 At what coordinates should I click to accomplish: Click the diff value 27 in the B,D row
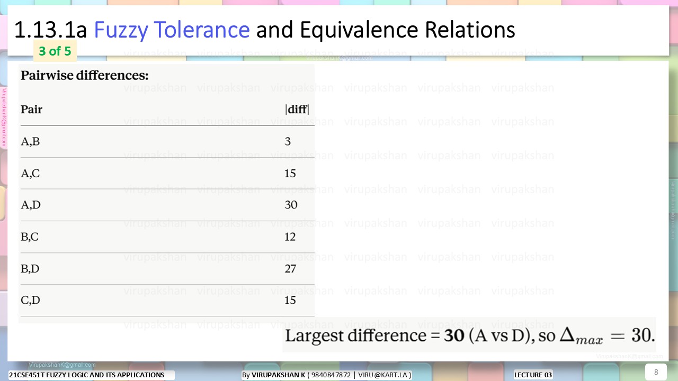pos(290,269)
